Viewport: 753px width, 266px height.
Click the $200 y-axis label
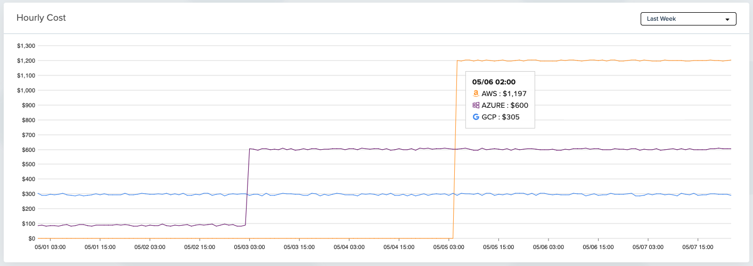28,209
